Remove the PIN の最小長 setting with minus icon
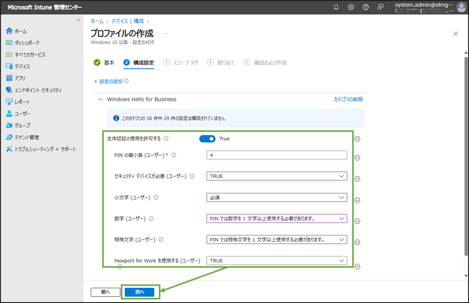The width and height of the screenshot is (469, 303). click(357, 158)
